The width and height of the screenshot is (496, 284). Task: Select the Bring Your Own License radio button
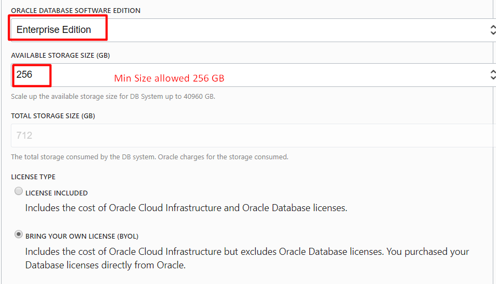(x=19, y=234)
